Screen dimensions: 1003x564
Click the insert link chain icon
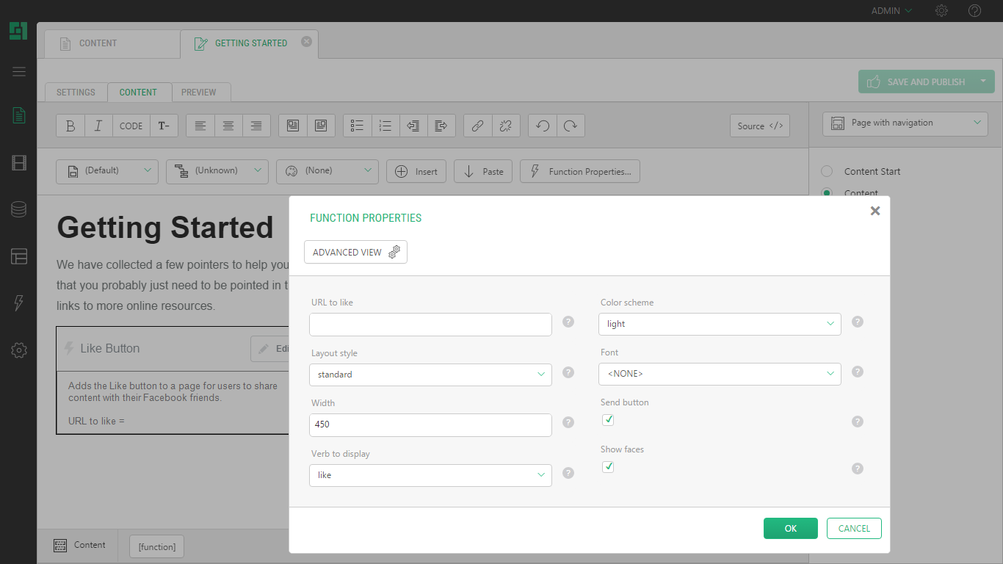tap(477, 126)
